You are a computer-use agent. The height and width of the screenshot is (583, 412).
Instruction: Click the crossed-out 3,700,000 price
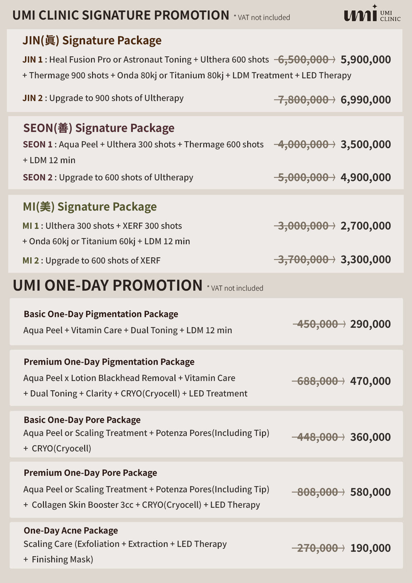304,259
